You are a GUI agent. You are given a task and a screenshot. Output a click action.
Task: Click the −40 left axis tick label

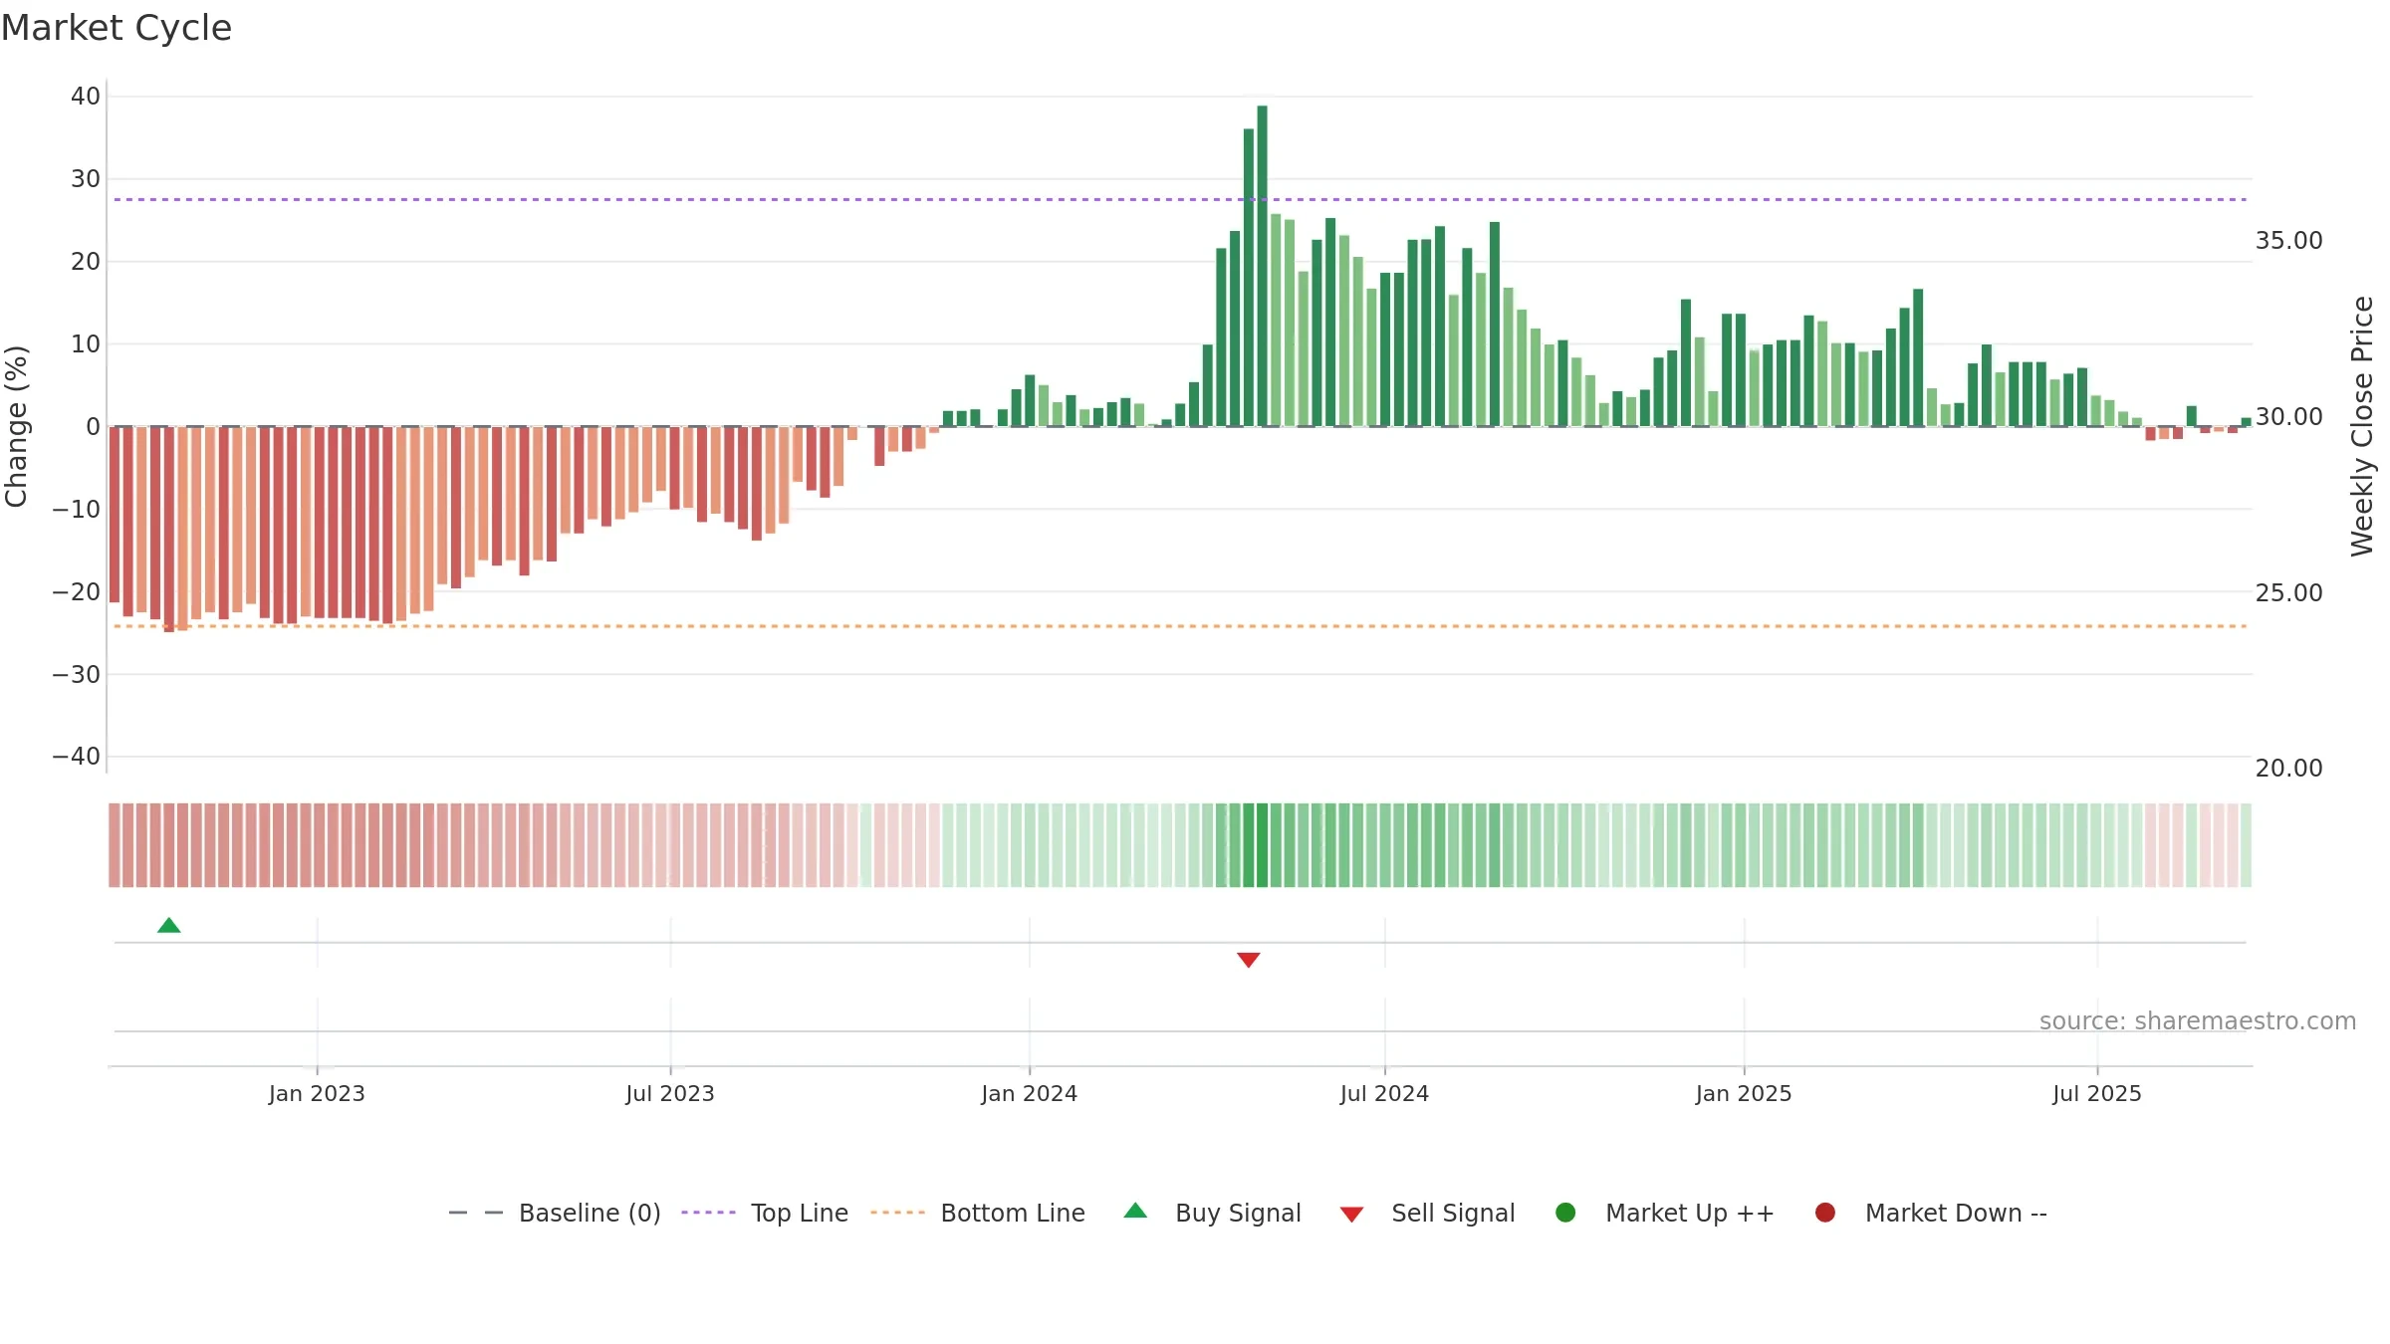77,757
